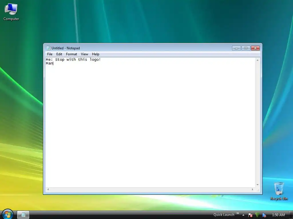Minimize the Notepad window
The width and height of the screenshot is (293, 219).
coord(236,48)
